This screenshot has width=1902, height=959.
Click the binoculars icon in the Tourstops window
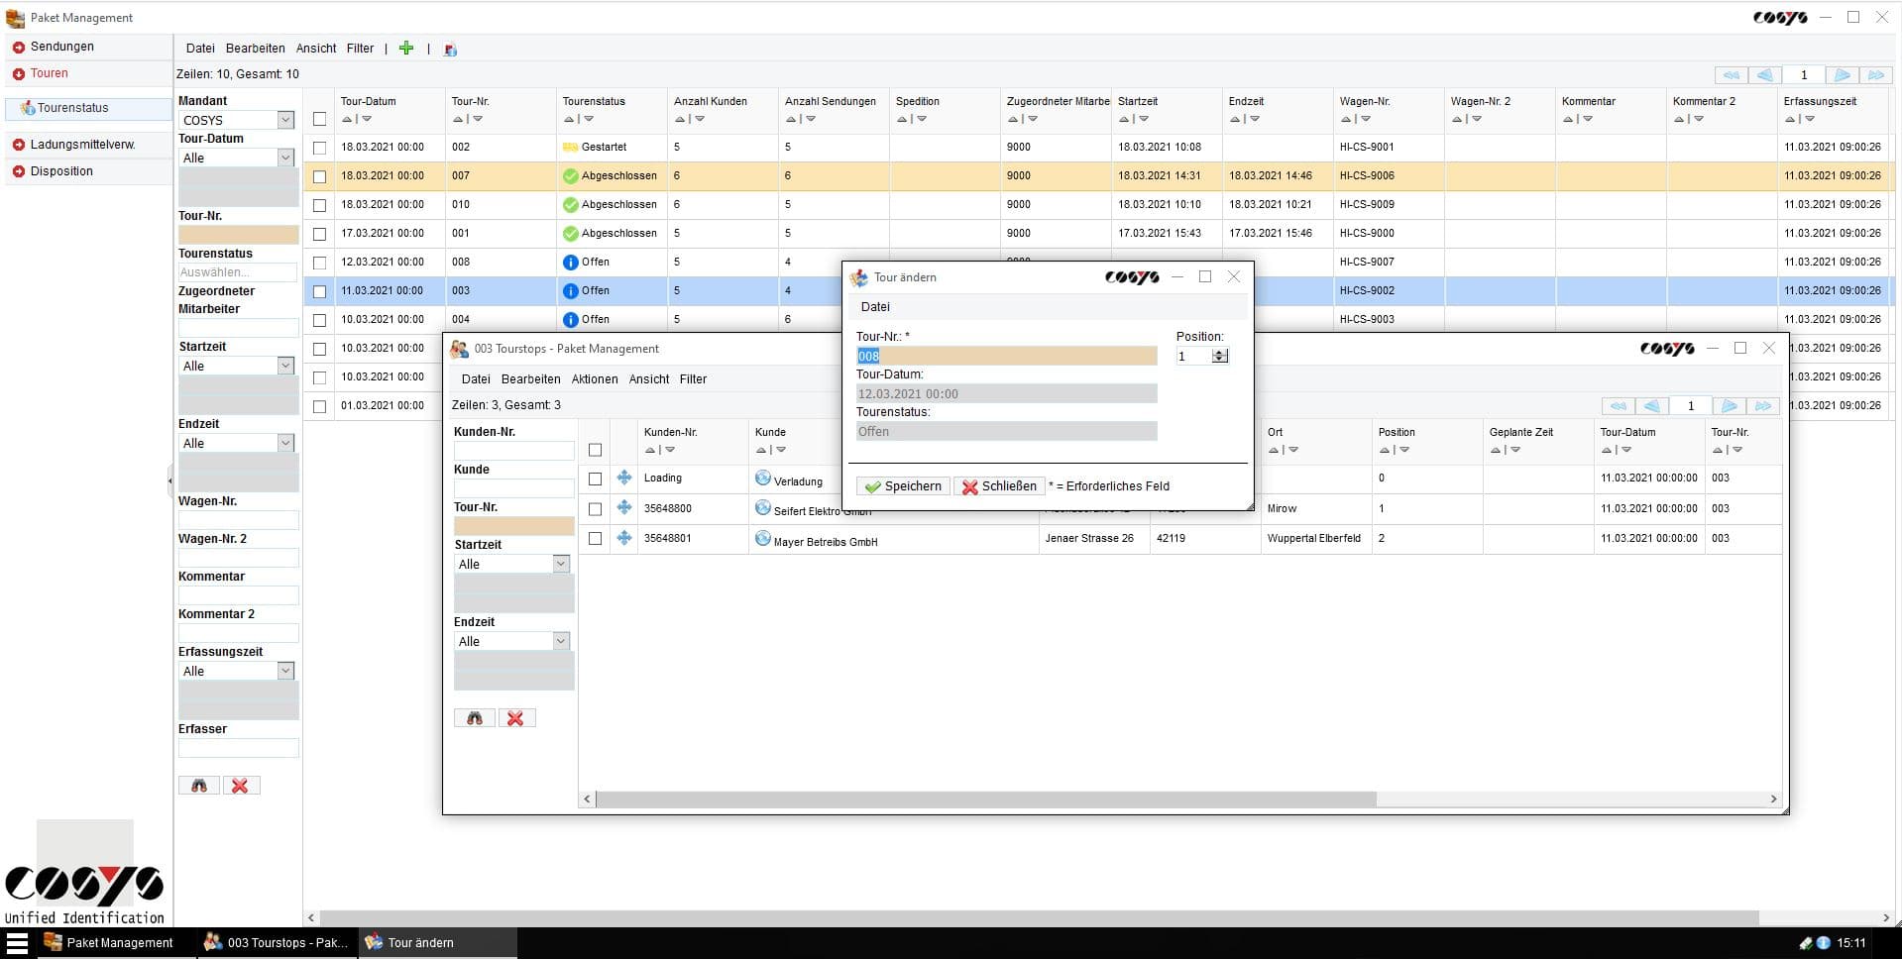click(x=475, y=717)
